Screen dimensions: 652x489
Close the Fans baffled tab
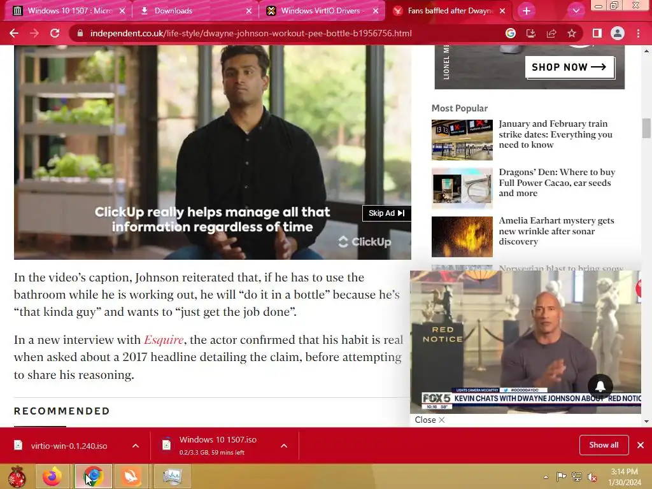[502, 11]
